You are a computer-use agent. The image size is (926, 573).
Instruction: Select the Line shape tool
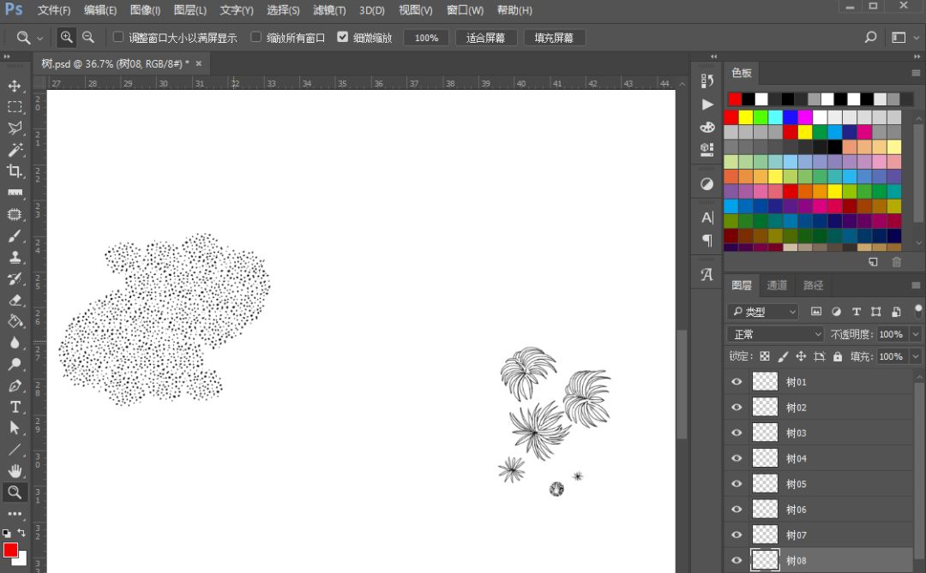coord(15,450)
